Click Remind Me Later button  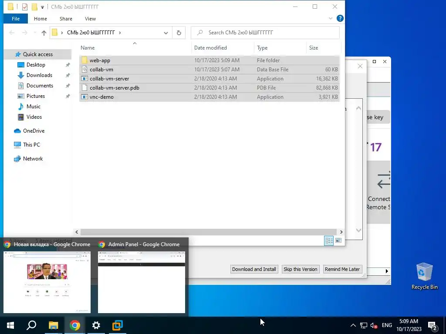click(x=342, y=269)
